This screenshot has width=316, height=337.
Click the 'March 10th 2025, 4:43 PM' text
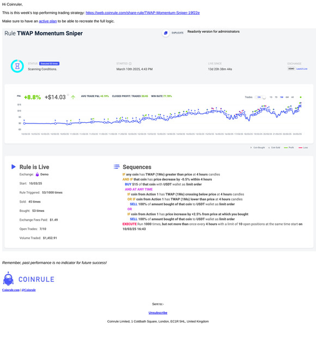(135, 69)
